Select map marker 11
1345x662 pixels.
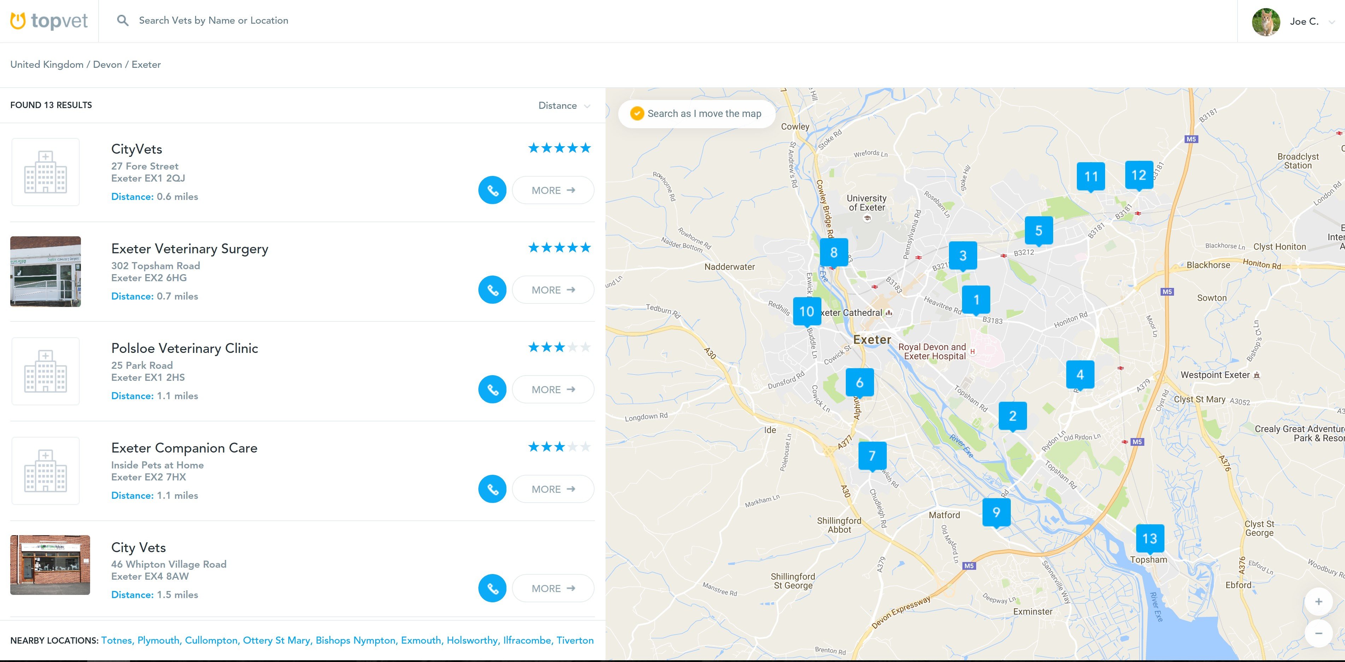pyautogui.click(x=1091, y=177)
